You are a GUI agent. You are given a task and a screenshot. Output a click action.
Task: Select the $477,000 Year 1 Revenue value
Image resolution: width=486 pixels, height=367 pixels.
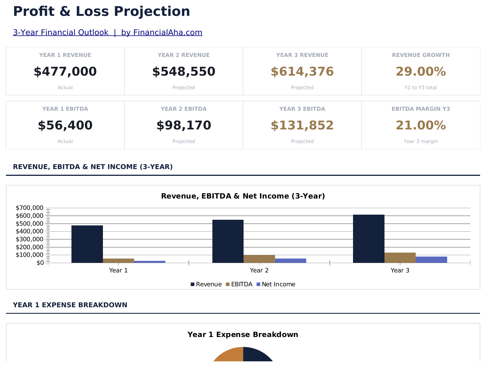(65, 72)
